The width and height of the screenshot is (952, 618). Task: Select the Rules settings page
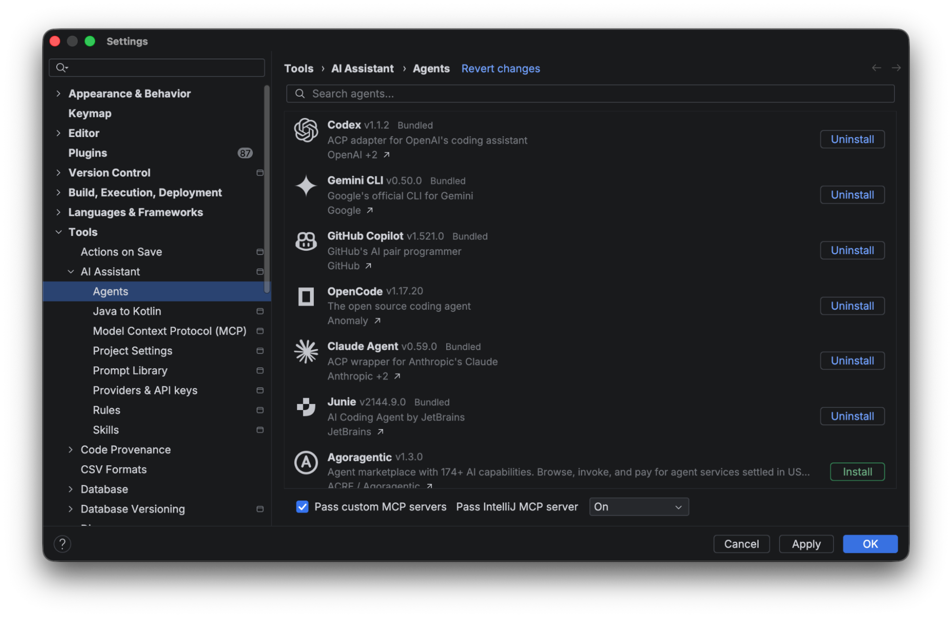107,410
